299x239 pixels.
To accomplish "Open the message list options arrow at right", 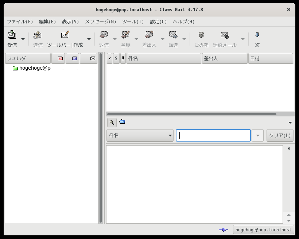I will pyautogui.click(x=290, y=123).
